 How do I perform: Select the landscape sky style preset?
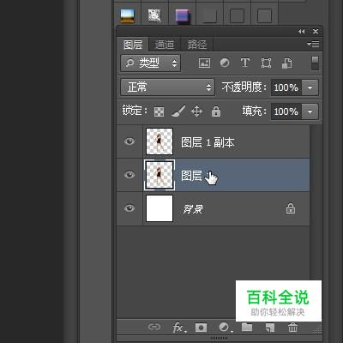(127, 15)
